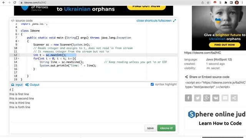
Task: Click the '1 second ago' created value
Action: tap(215, 64)
